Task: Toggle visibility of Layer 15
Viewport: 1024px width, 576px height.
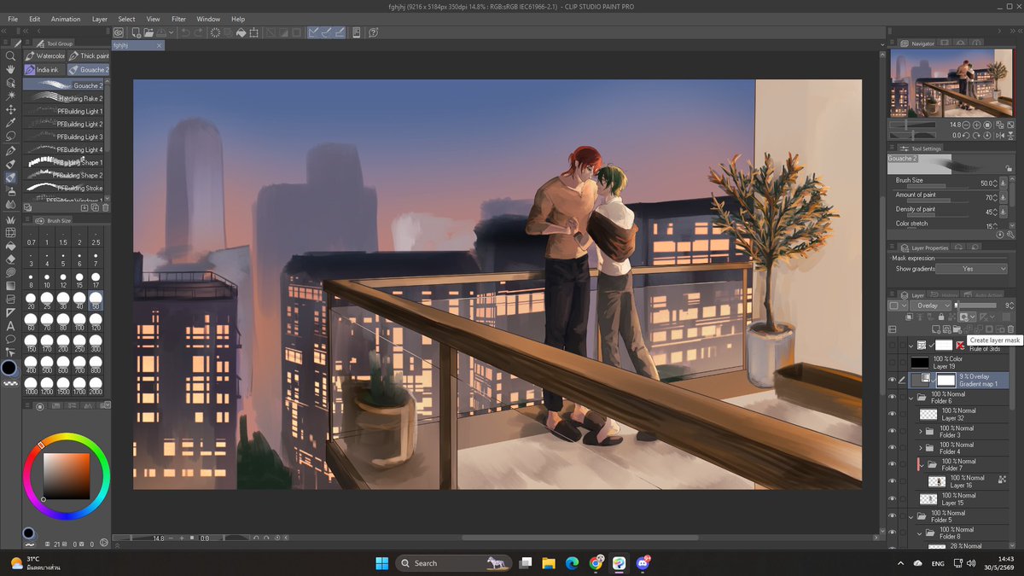Action: tap(893, 498)
